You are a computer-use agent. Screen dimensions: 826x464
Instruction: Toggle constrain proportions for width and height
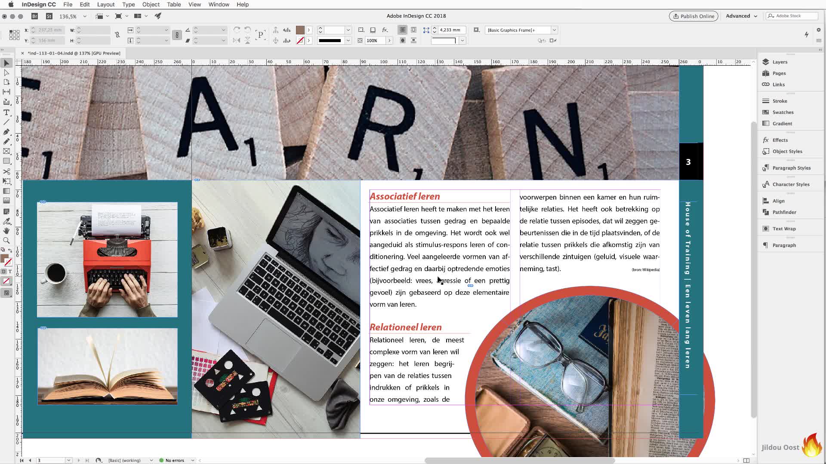pos(117,35)
